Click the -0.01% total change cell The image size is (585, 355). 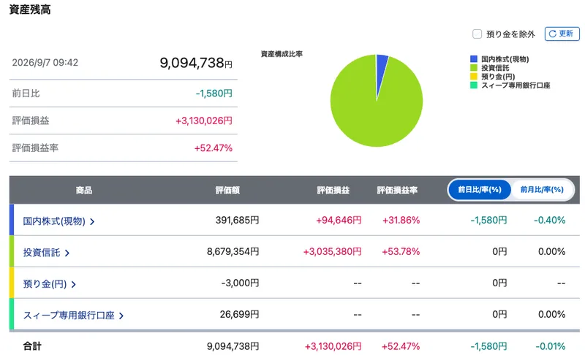[x=551, y=346]
